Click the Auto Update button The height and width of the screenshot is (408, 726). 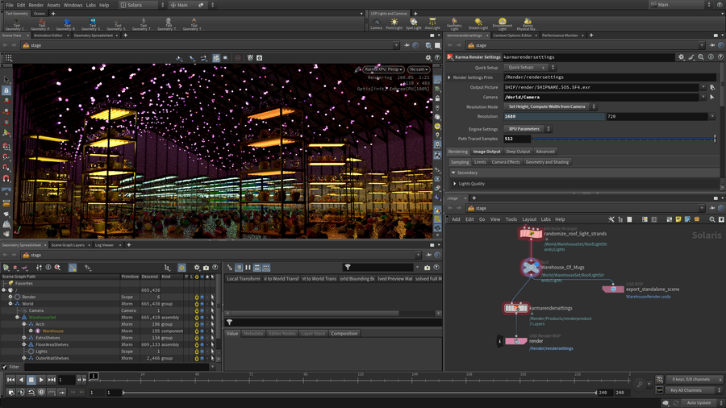tap(699, 402)
